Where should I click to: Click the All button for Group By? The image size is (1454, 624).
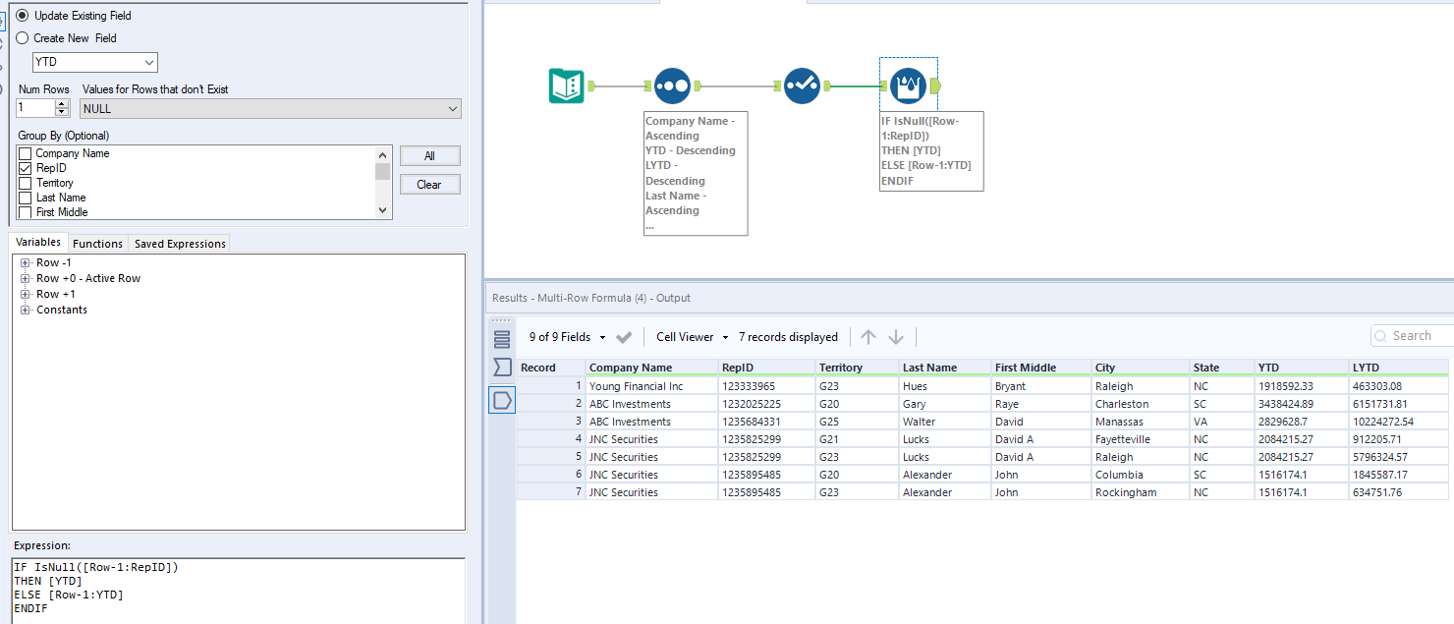[x=429, y=156]
